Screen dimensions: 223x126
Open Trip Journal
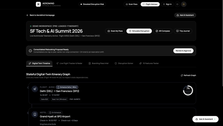(183, 31)
